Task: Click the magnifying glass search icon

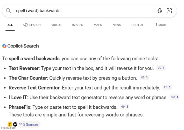Action: pyautogui.click(x=8, y=11)
